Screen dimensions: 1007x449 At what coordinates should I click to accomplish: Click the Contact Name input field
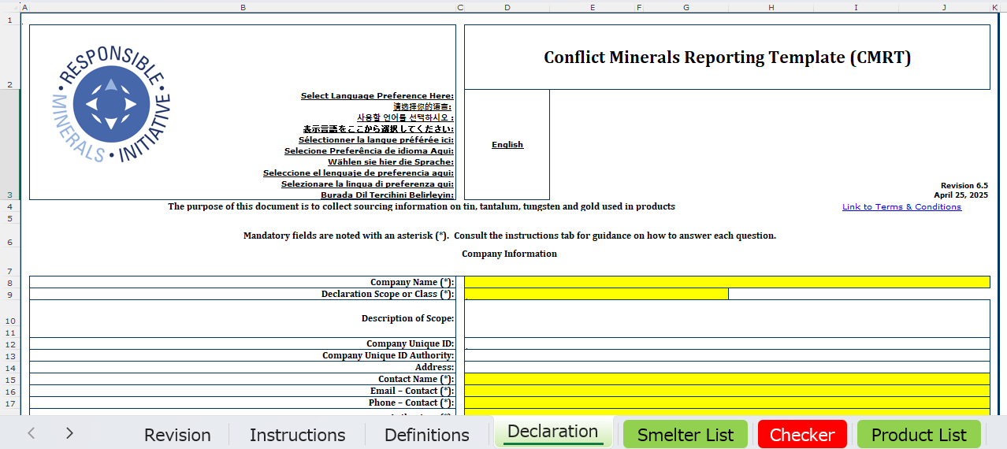click(x=726, y=379)
